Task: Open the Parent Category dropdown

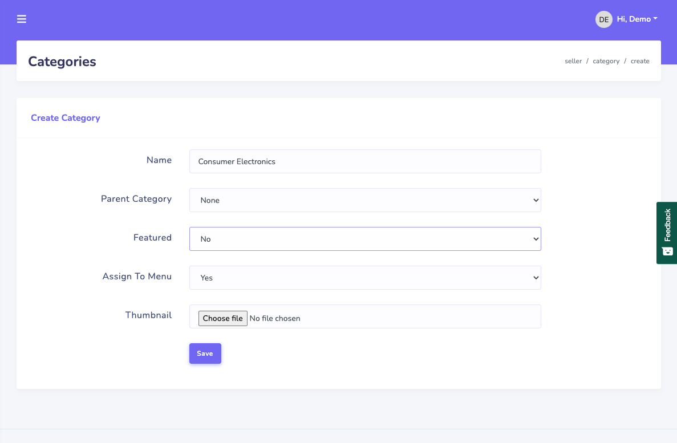Action: tap(365, 200)
